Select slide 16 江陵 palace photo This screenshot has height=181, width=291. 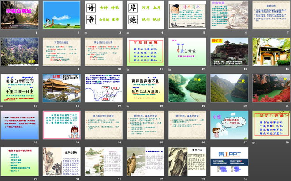(x=62, y=88)
